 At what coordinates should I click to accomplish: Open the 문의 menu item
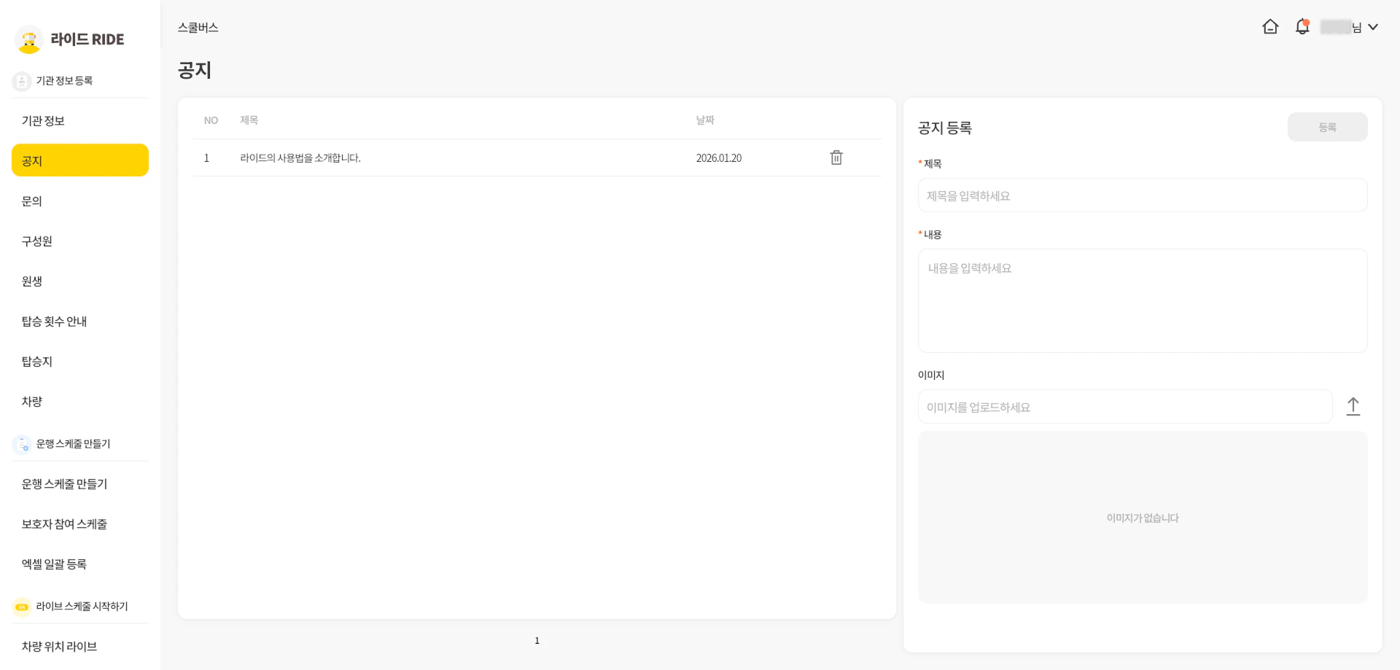tap(32, 201)
